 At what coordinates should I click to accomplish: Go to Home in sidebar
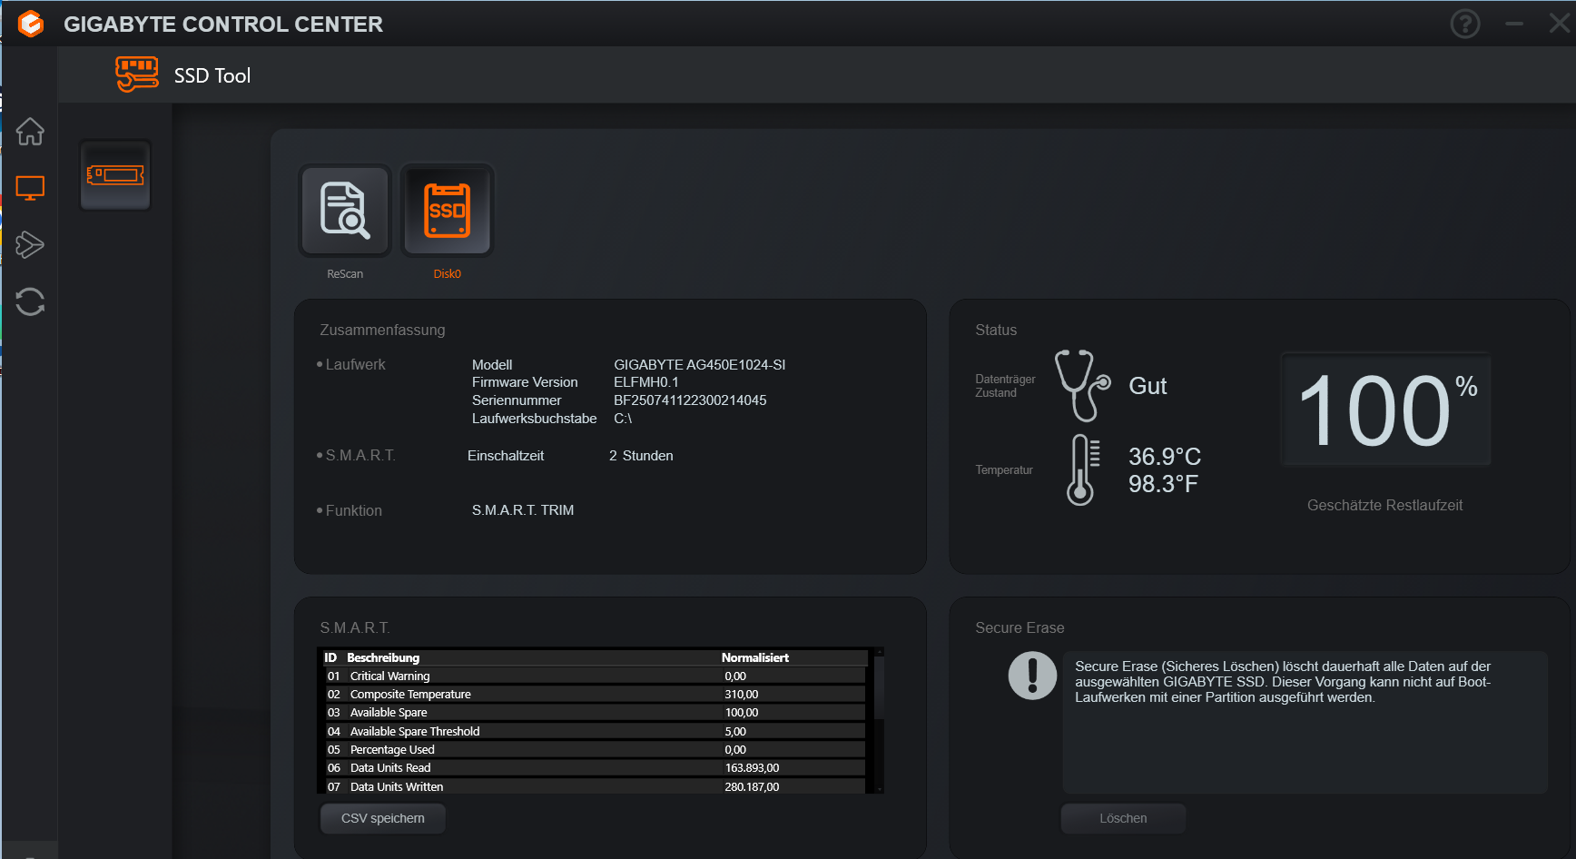point(30,132)
